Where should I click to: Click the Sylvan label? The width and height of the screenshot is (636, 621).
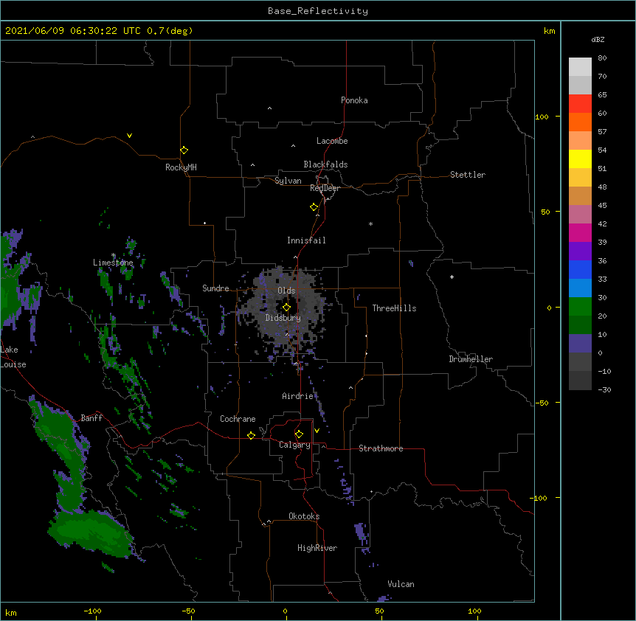click(x=288, y=181)
